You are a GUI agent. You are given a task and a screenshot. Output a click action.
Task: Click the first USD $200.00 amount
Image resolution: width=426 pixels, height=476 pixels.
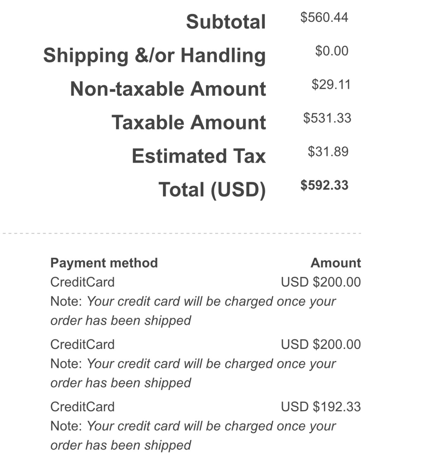(321, 282)
